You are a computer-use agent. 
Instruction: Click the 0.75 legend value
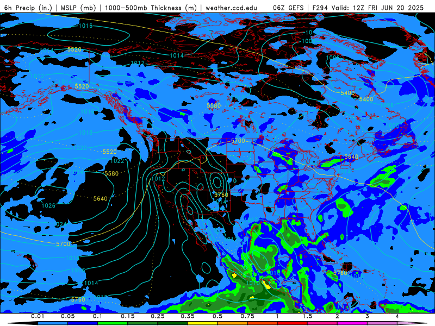click(x=247, y=316)
